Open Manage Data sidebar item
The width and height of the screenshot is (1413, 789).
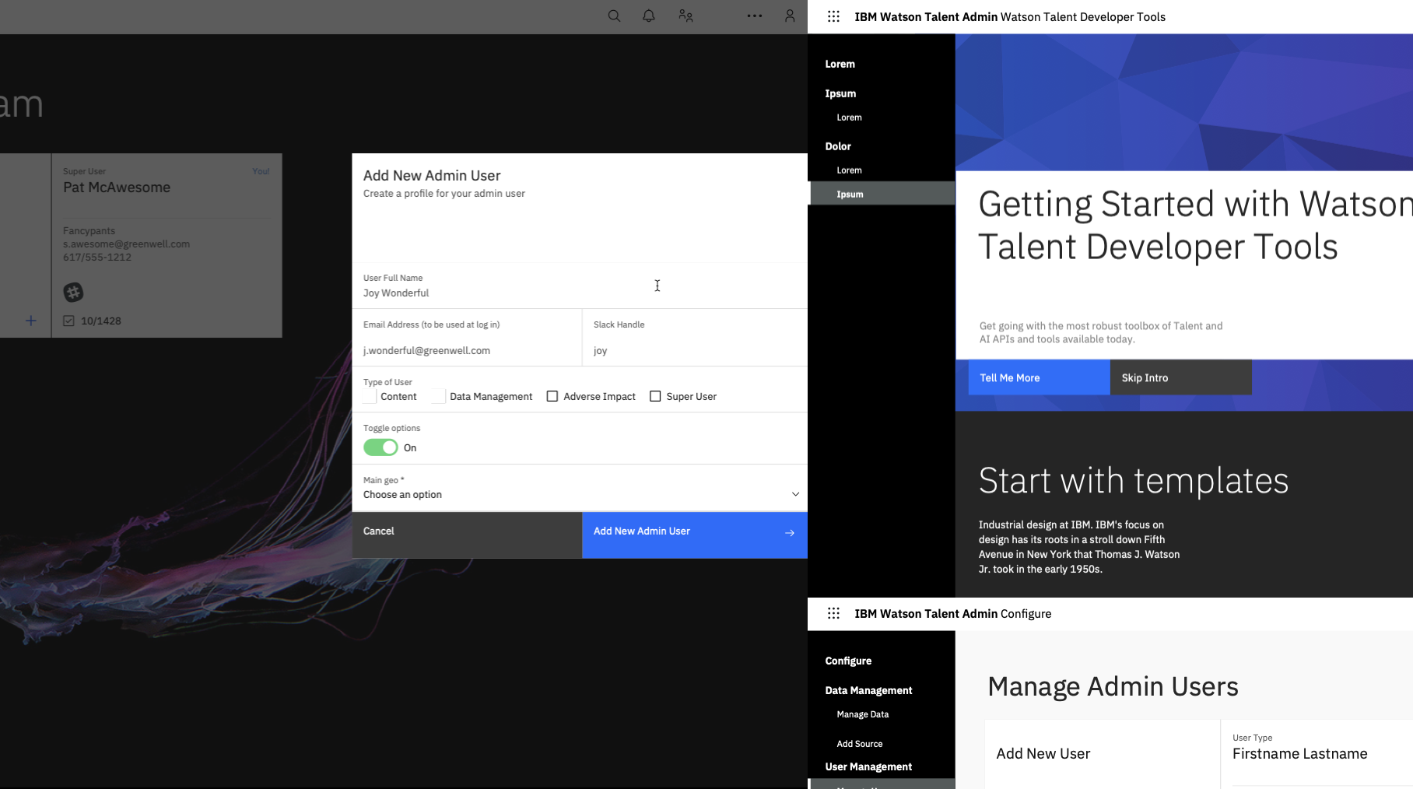click(x=862, y=714)
